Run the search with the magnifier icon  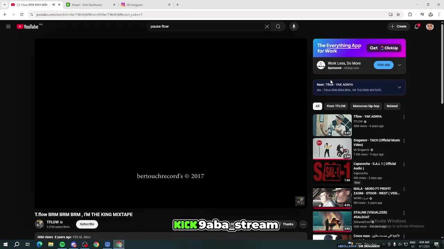(x=278, y=27)
